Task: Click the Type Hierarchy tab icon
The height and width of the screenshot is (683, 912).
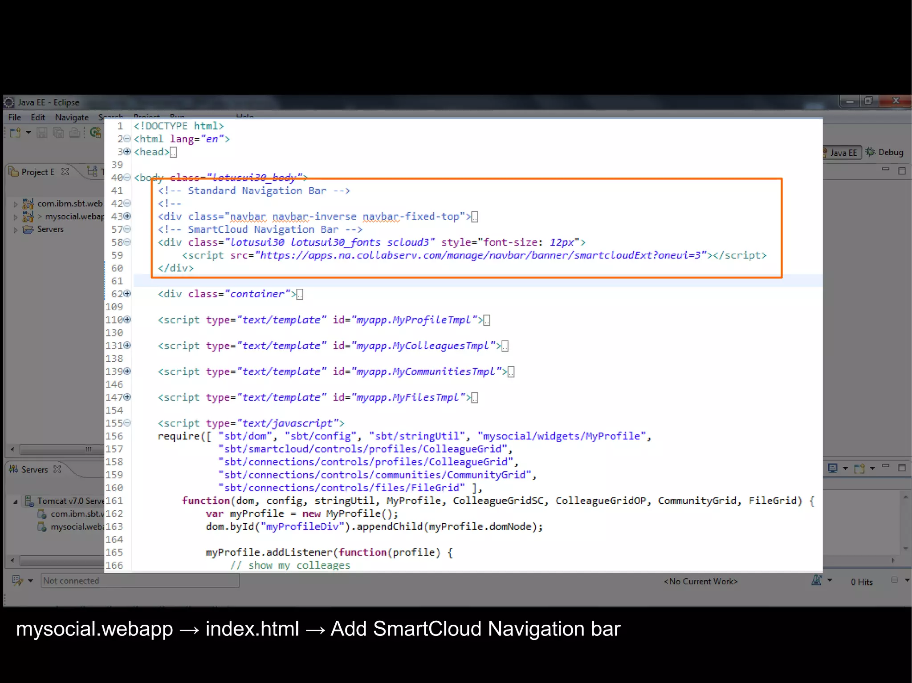Action: [92, 171]
